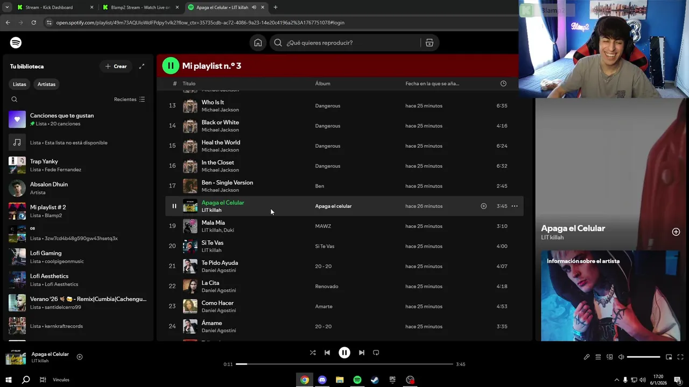This screenshot has width=689, height=387.
Task: Add now playing to library in bottom bar
Action: [x=80, y=357]
